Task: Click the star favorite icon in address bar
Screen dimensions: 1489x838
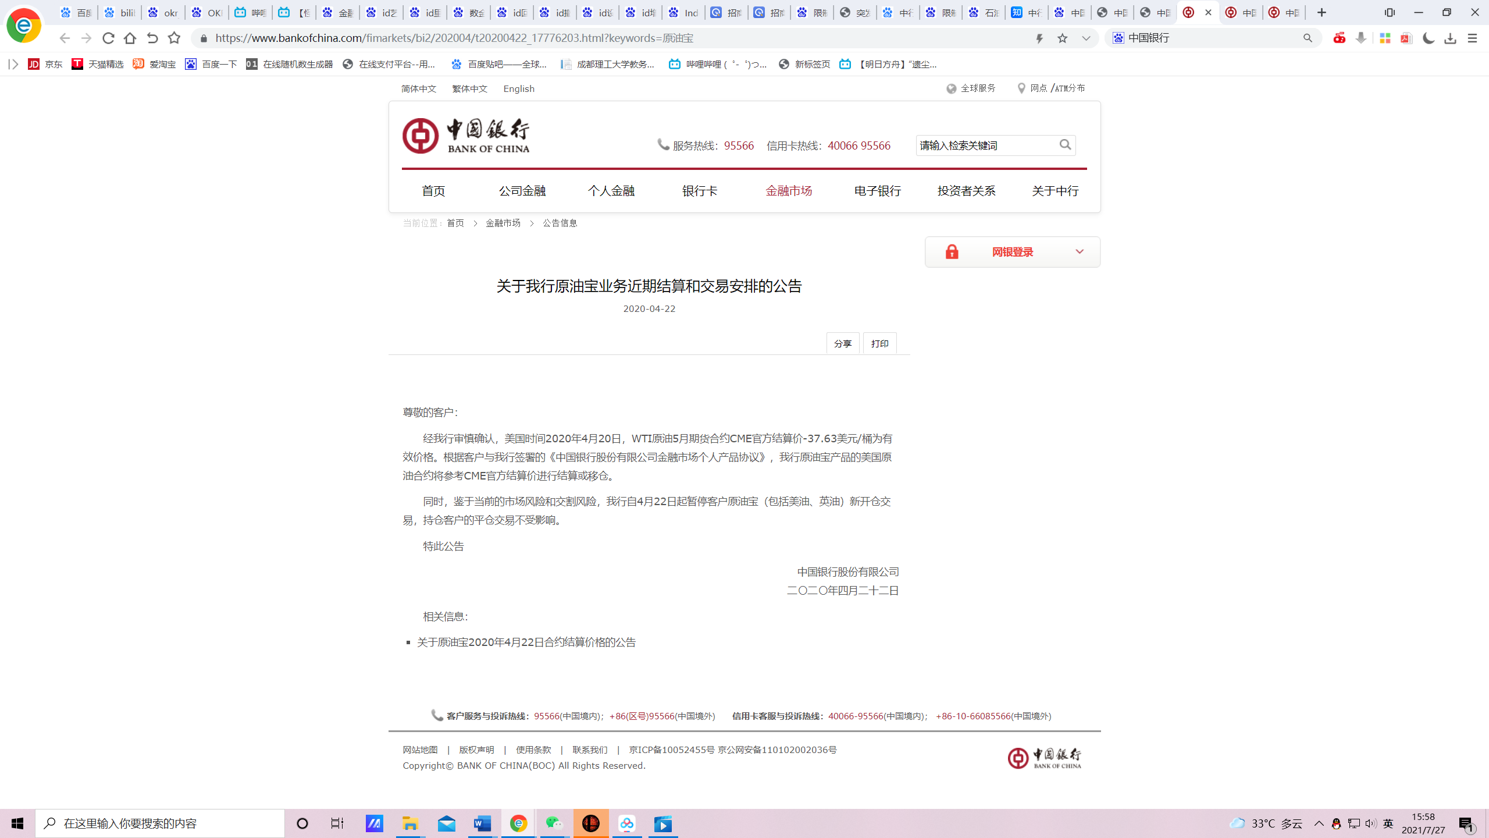Action: (x=1063, y=38)
